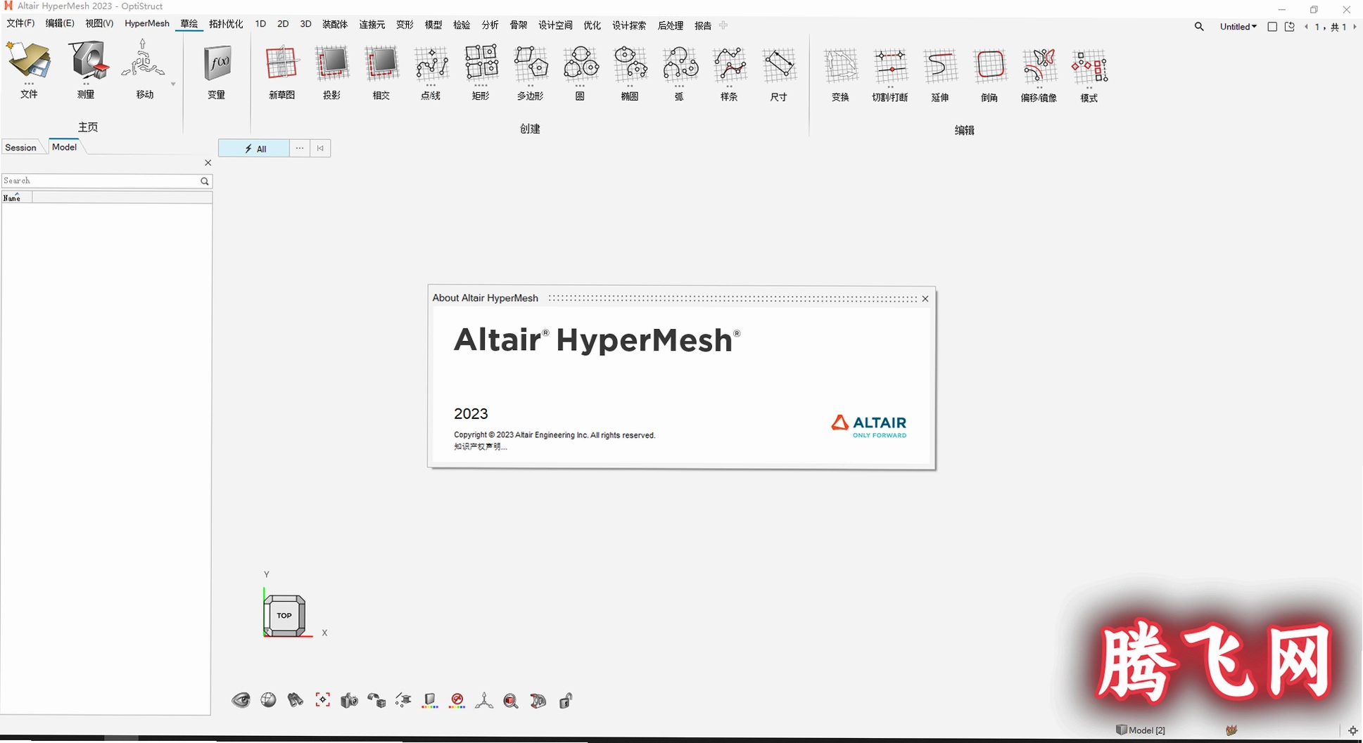Click the collapse arrow beside selector bar
The width and height of the screenshot is (1363, 743).
[320, 148]
